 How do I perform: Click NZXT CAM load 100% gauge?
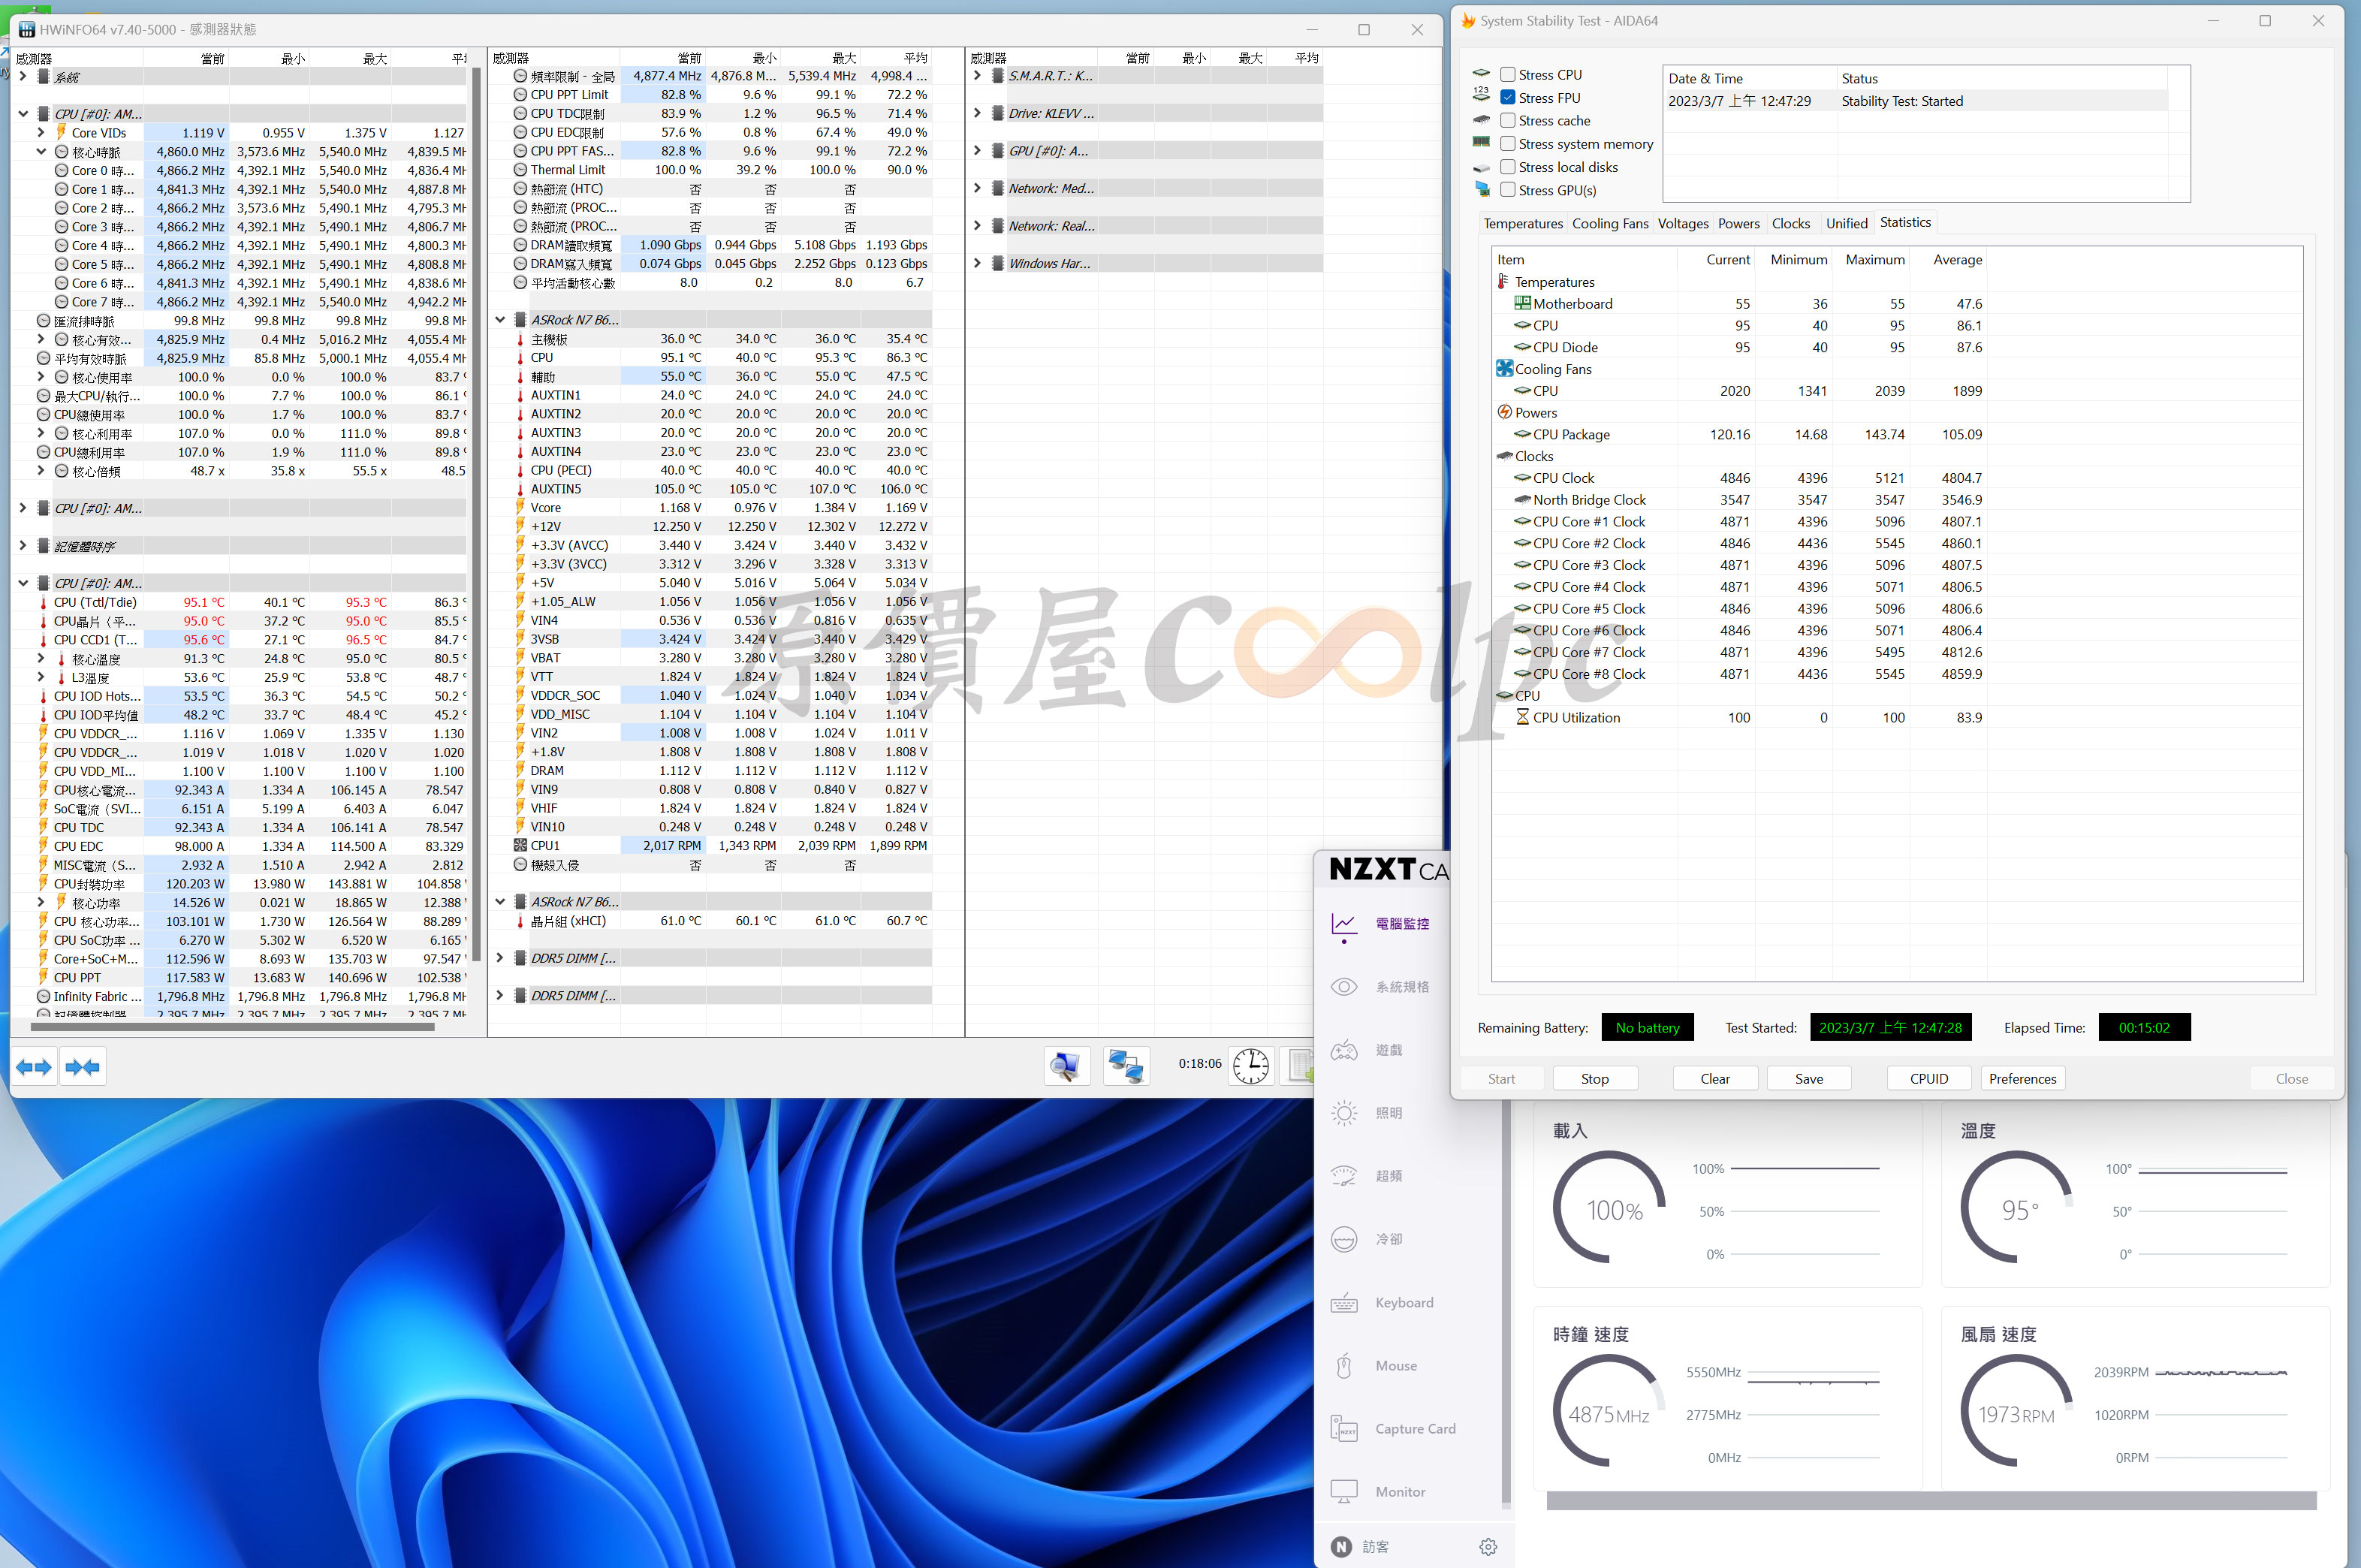click(1609, 1208)
